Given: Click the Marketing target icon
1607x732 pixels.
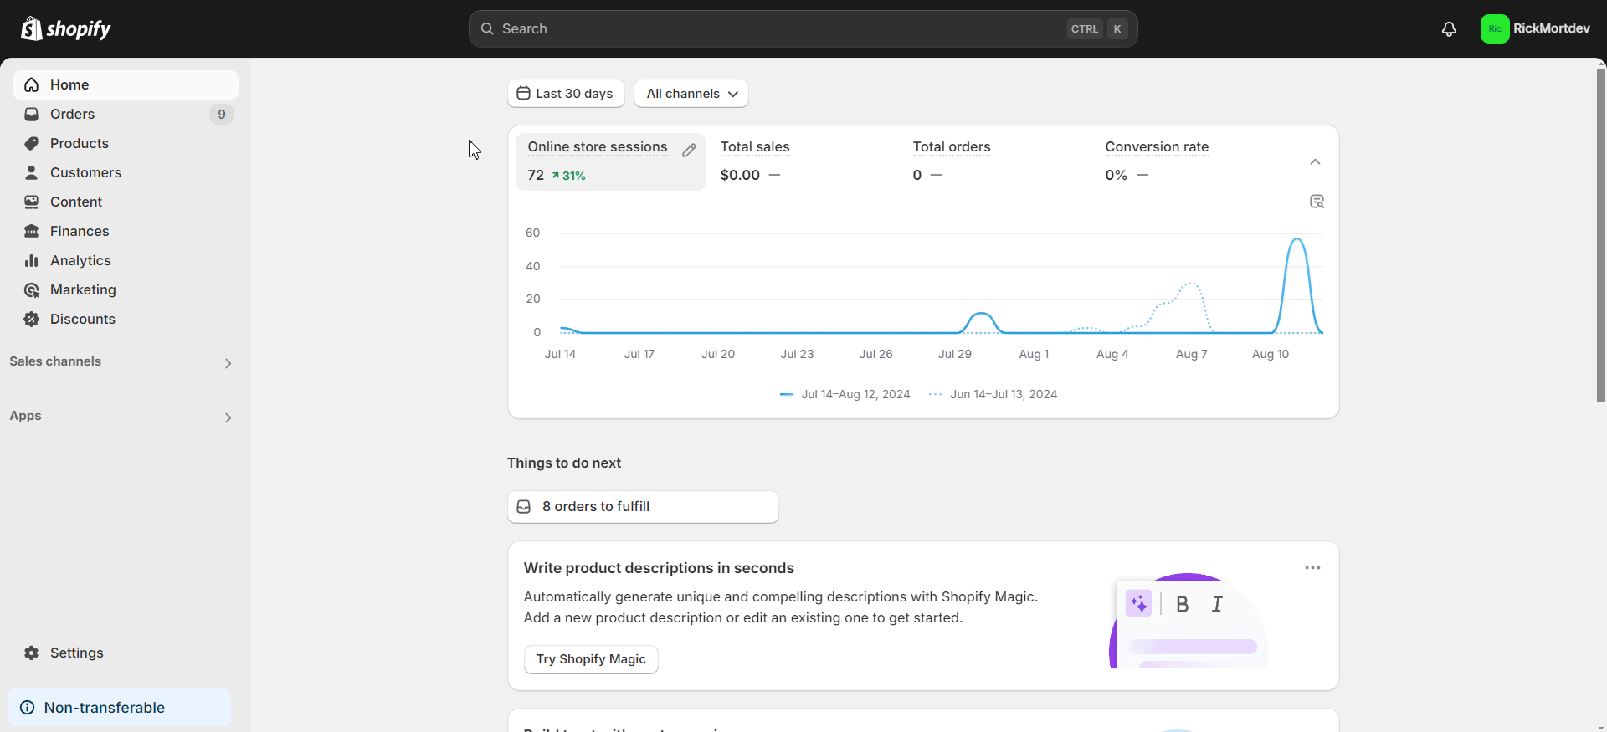Looking at the screenshot, I should tap(32, 289).
